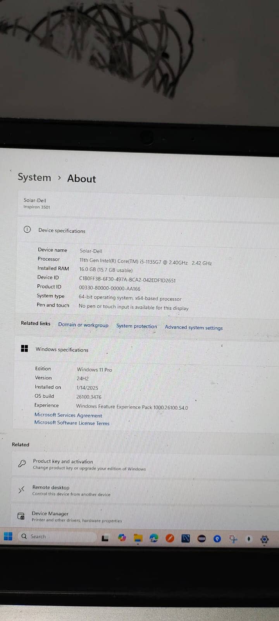Image resolution: width=279 pixels, height=621 pixels.
Task: Select the Pen and touch value text
Action: tap(133, 307)
